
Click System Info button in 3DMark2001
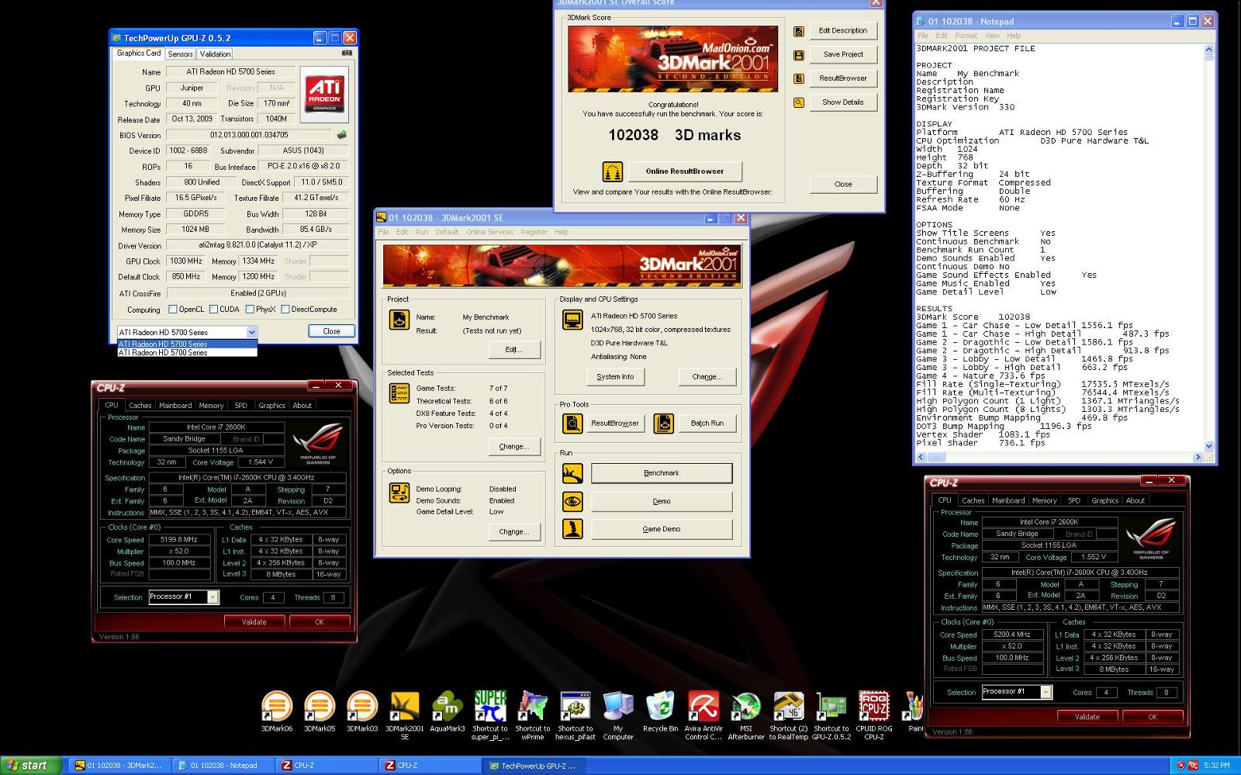[x=615, y=377]
